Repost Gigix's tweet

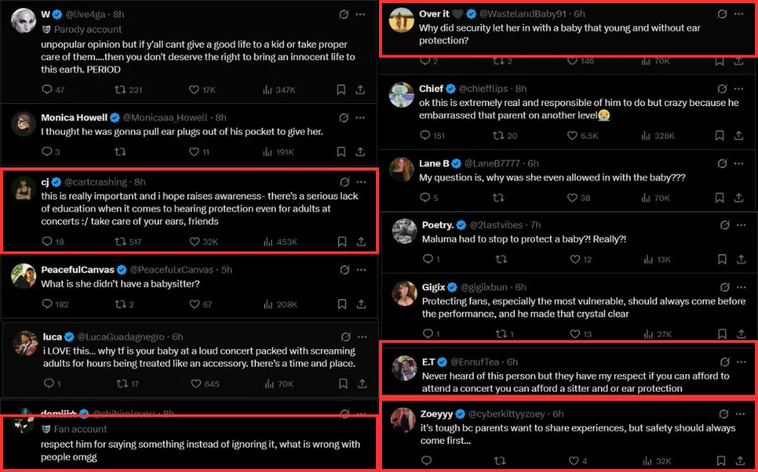click(499, 334)
